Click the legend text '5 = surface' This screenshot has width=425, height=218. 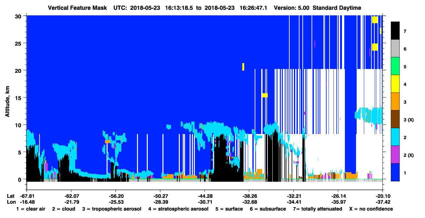[x=229, y=209]
